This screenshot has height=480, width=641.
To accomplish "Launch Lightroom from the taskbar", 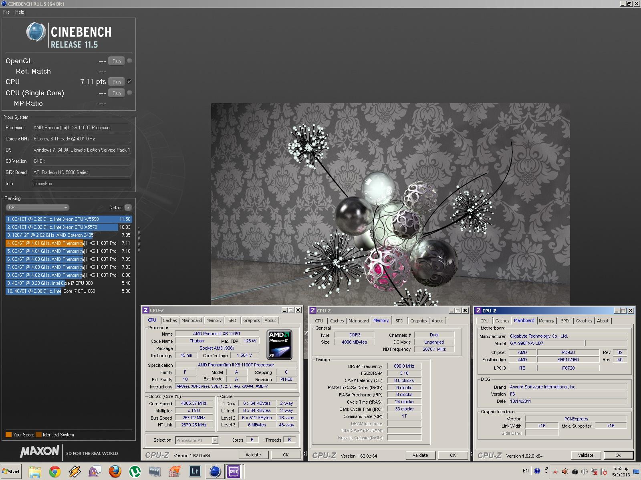I will (x=195, y=472).
